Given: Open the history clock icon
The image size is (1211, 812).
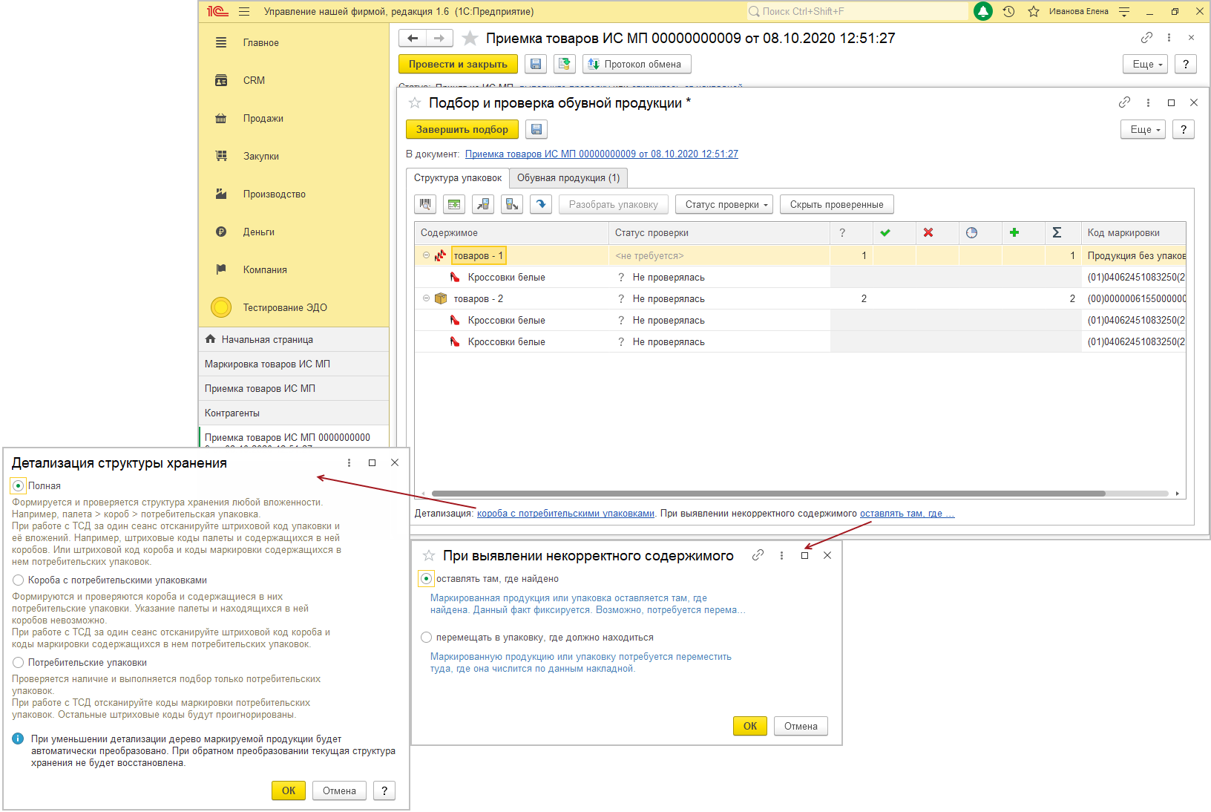Looking at the screenshot, I should (1008, 11).
